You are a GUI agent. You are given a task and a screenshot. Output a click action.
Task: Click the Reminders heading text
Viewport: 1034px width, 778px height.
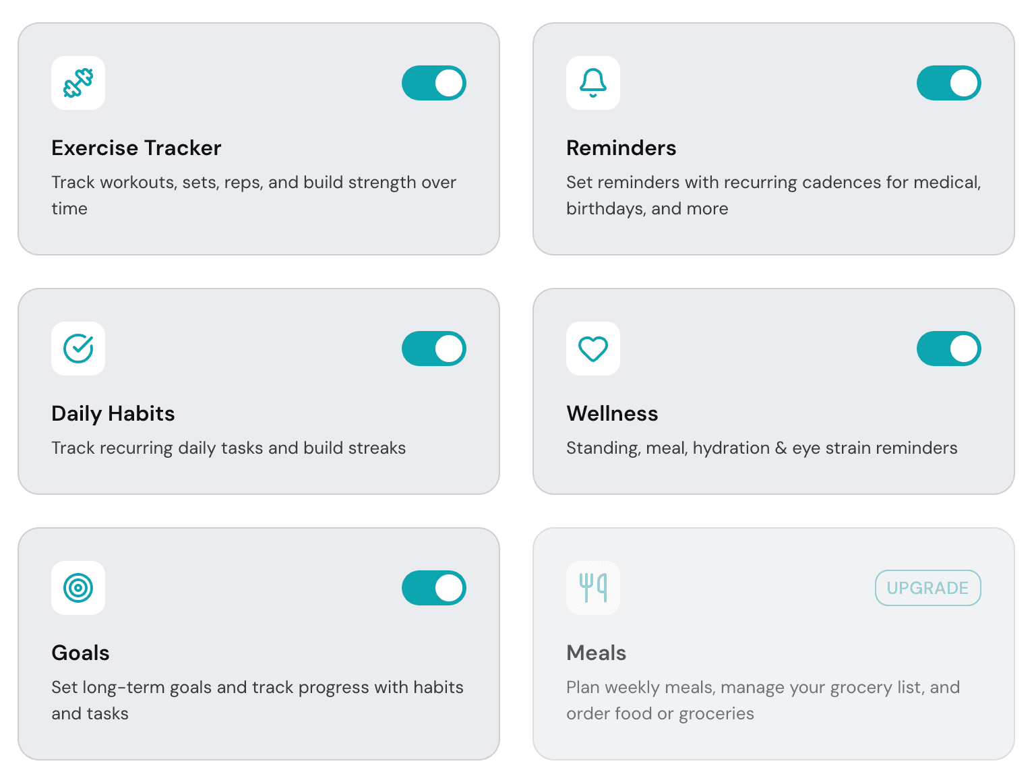tap(621, 148)
